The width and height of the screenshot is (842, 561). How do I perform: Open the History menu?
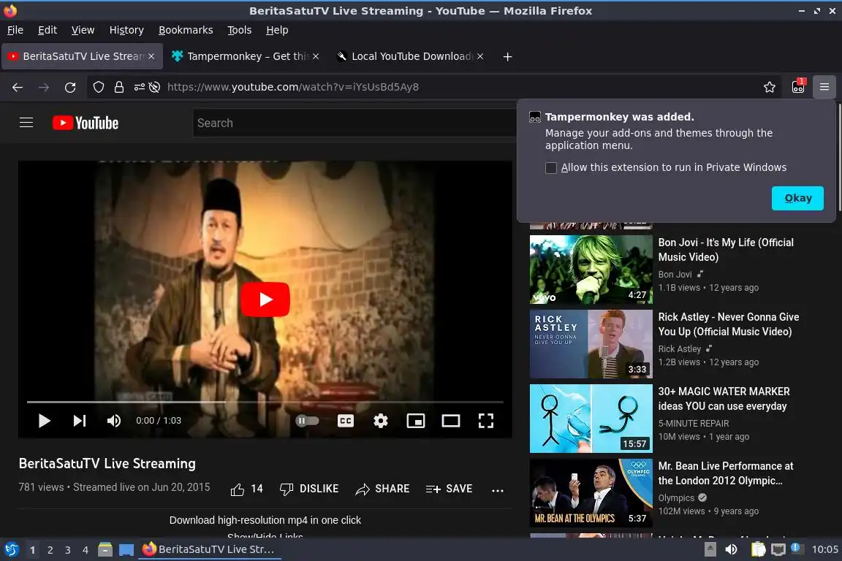click(126, 30)
